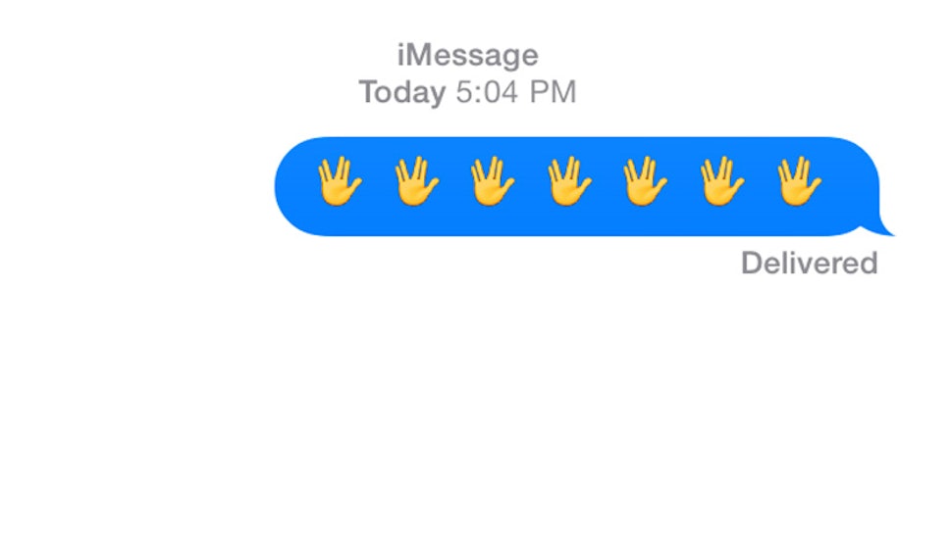Click the bold Today text
This screenshot has width=952, height=535.
pyautogui.click(x=402, y=92)
